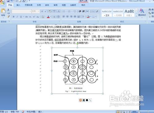154x113 pixels.
Task: Open the font color dropdown arrow
Action: click(x=51, y=17)
